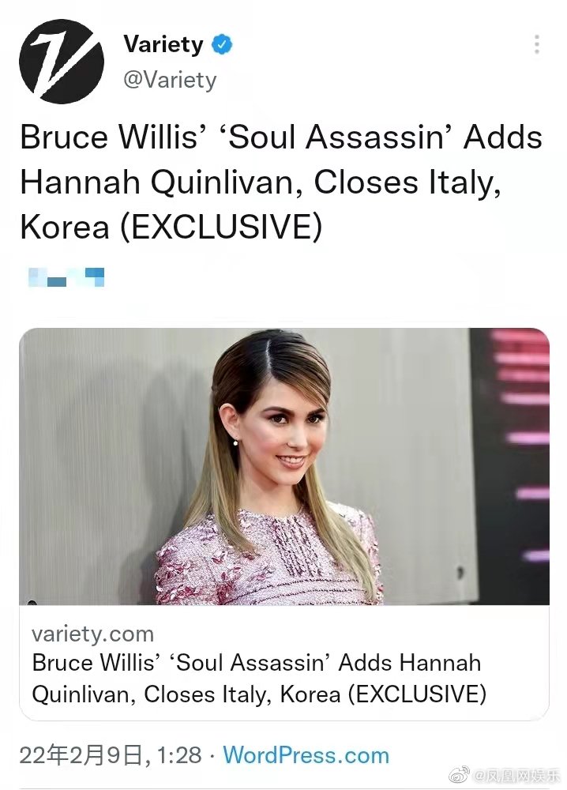The image size is (567, 790).
Task: Select the Variety display name
Action: pyautogui.click(x=163, y=44)
